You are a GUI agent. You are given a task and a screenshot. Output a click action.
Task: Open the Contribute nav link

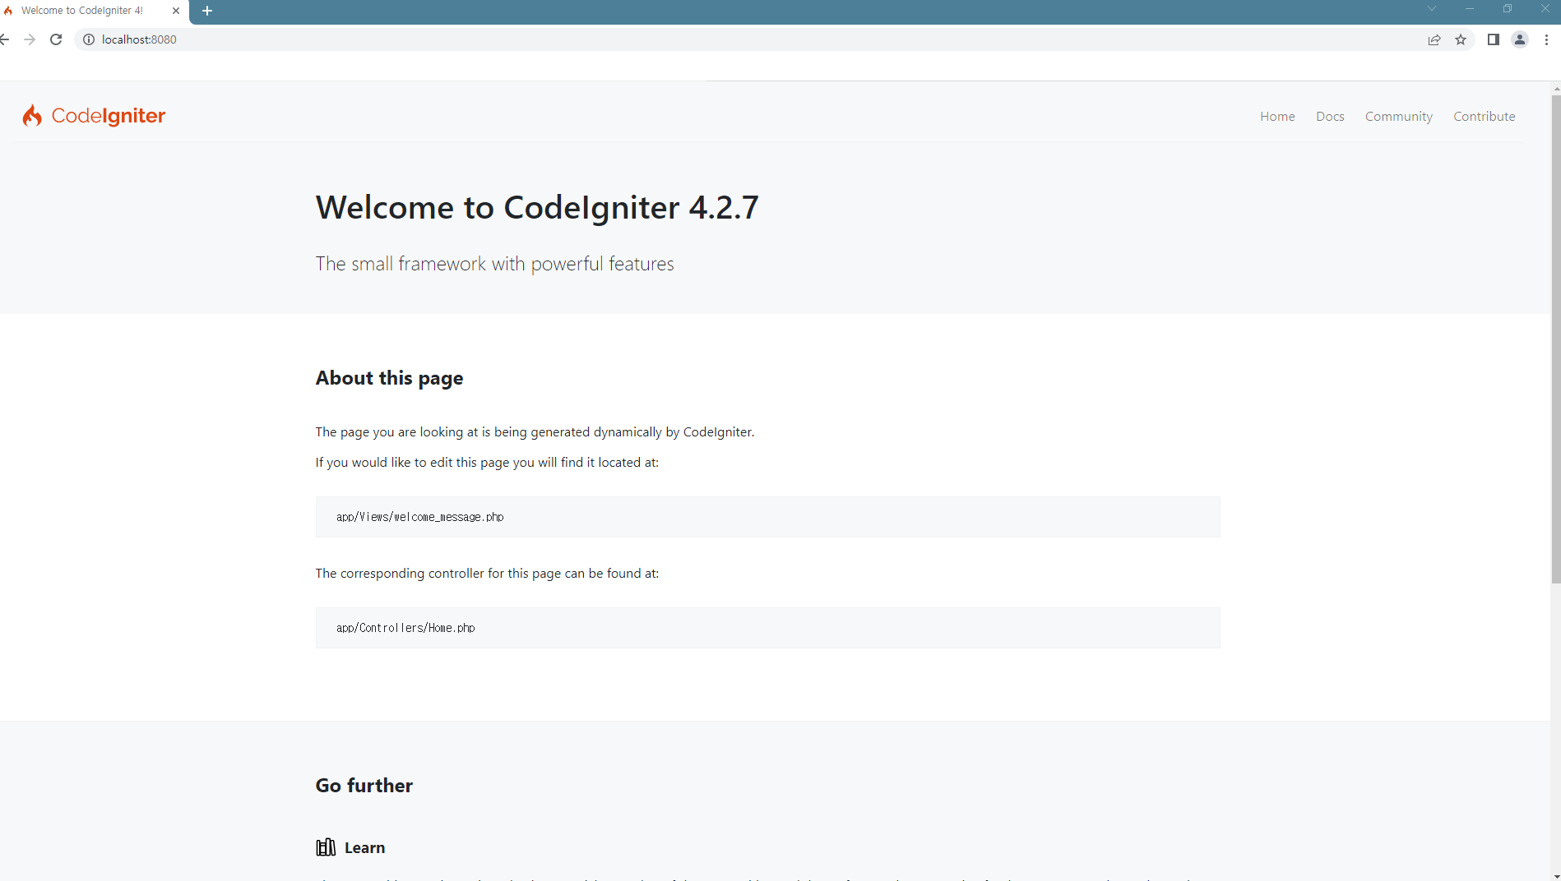[x=1484, y=117]
